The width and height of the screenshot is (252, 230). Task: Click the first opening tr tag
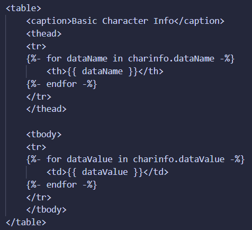[36, 46]
